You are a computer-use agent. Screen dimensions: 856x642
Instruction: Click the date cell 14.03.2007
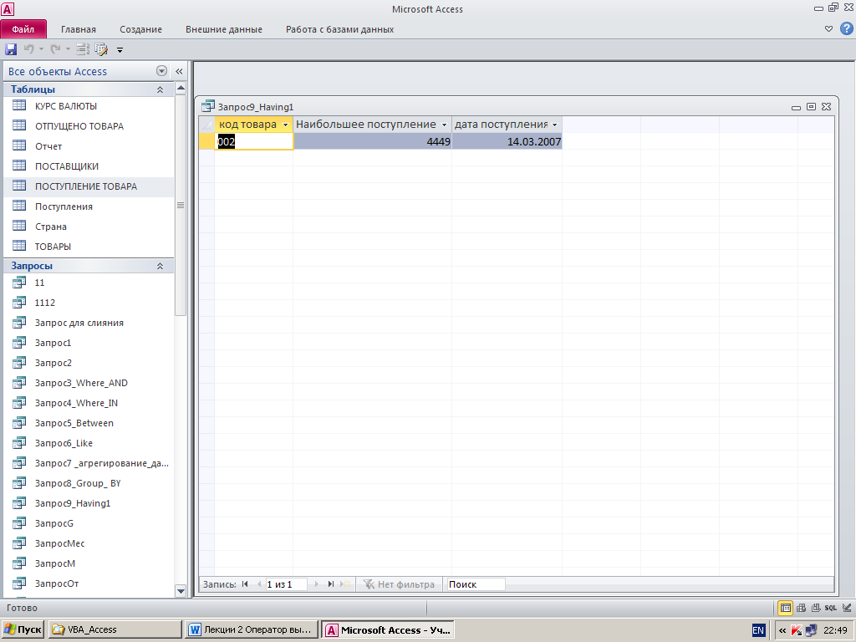[x=507, y=142]
